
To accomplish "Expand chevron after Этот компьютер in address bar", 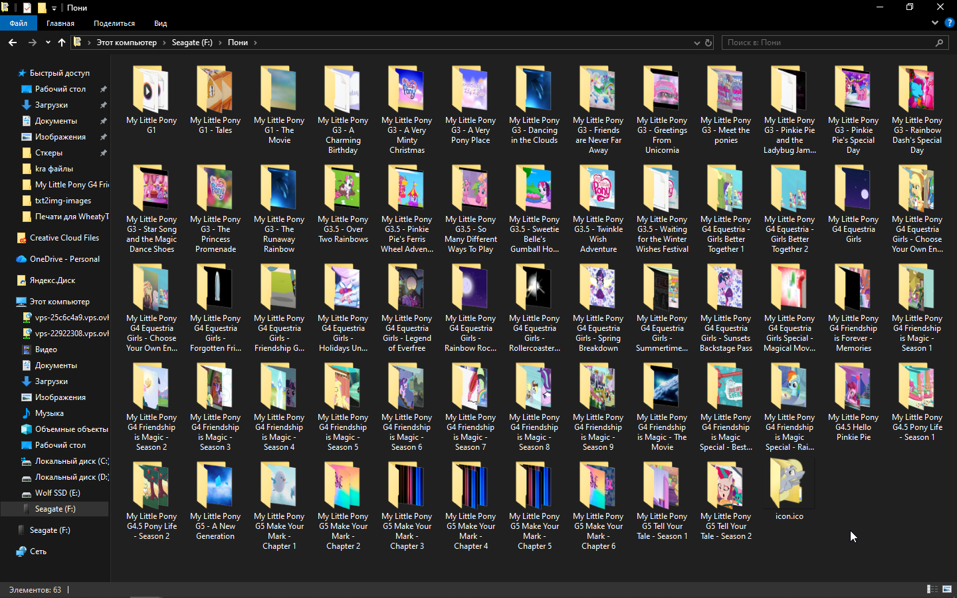I will point(164,43).
